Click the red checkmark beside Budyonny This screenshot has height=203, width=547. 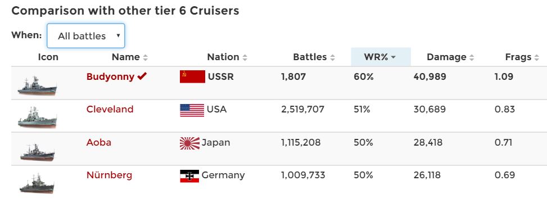click(142, 76)
